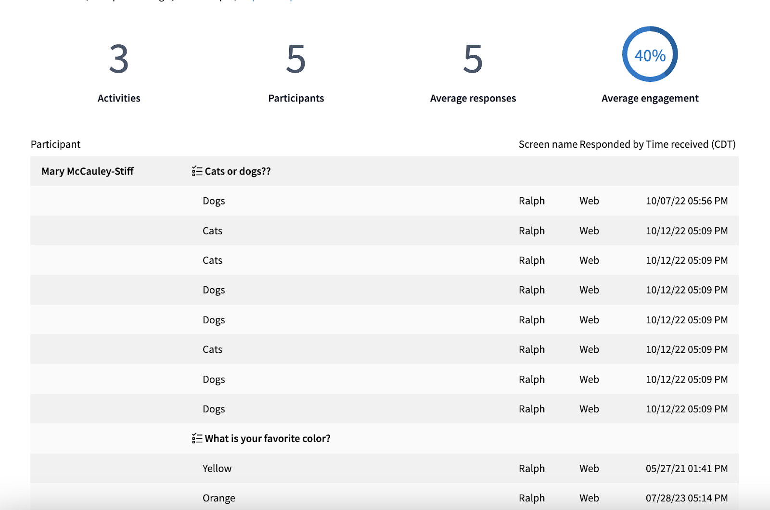The image size is (770, 510).
Task: Collapse the What is your favorite color? section
Action: click(x=268, y=438)
